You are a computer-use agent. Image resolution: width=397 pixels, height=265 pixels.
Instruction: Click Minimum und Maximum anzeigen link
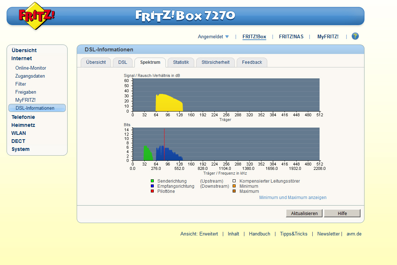click(293, 197)
